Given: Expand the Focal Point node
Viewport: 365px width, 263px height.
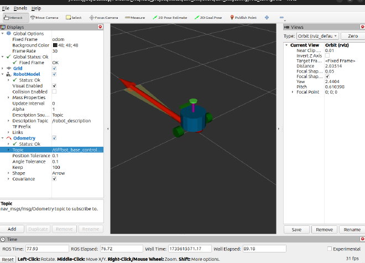Looking at the screenshot, I should pyautogui.click(x=293, y=92).
